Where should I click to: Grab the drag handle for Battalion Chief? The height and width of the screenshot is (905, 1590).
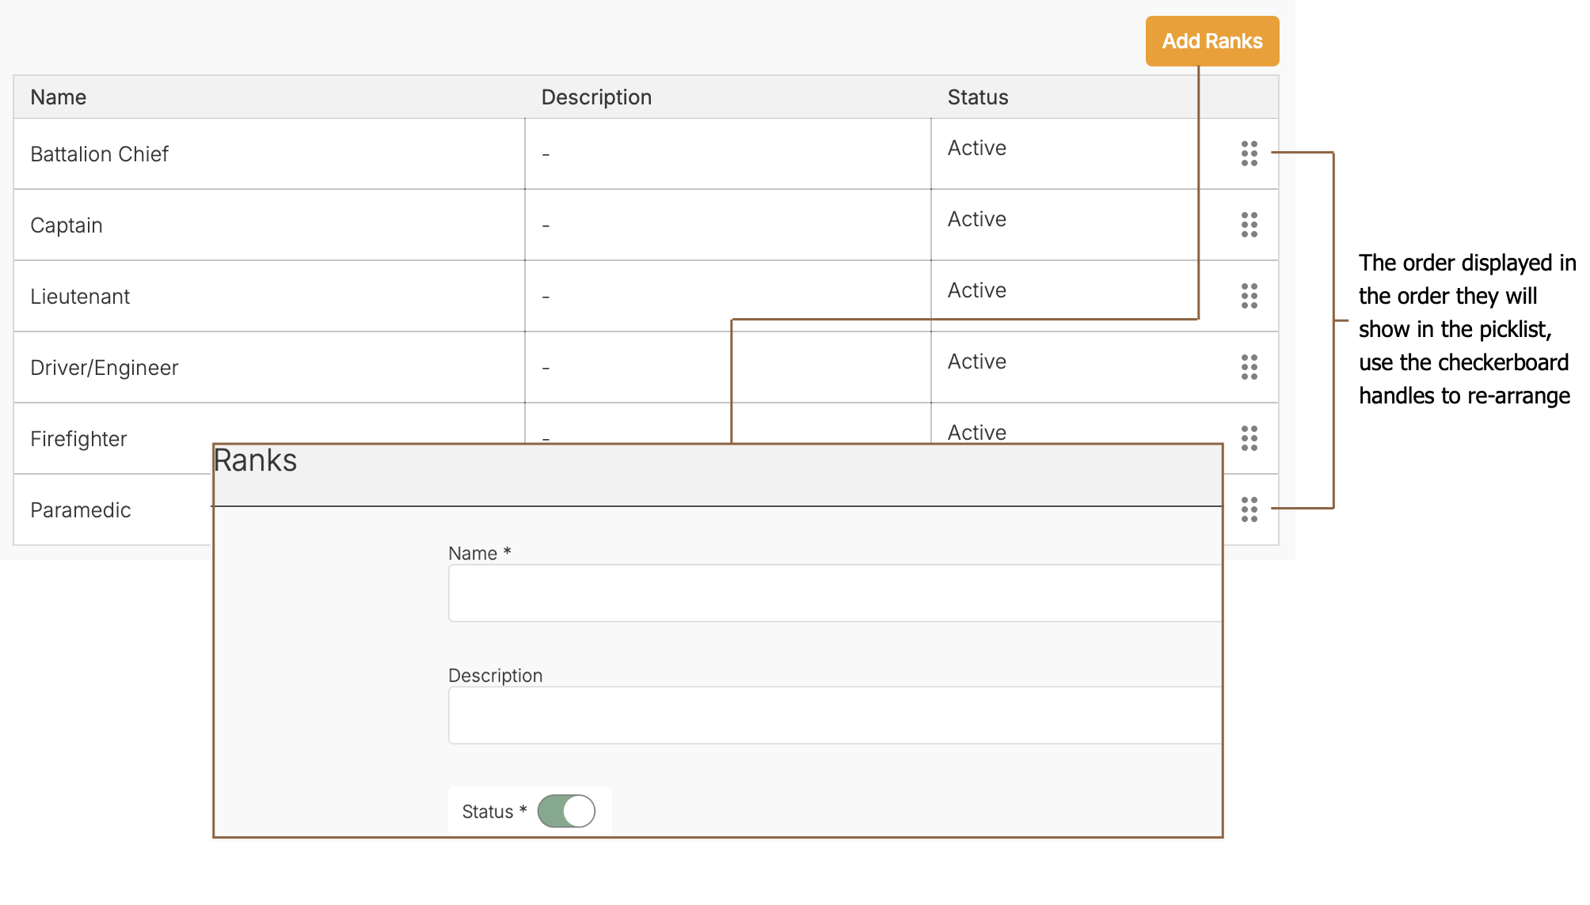point(1249,153)
